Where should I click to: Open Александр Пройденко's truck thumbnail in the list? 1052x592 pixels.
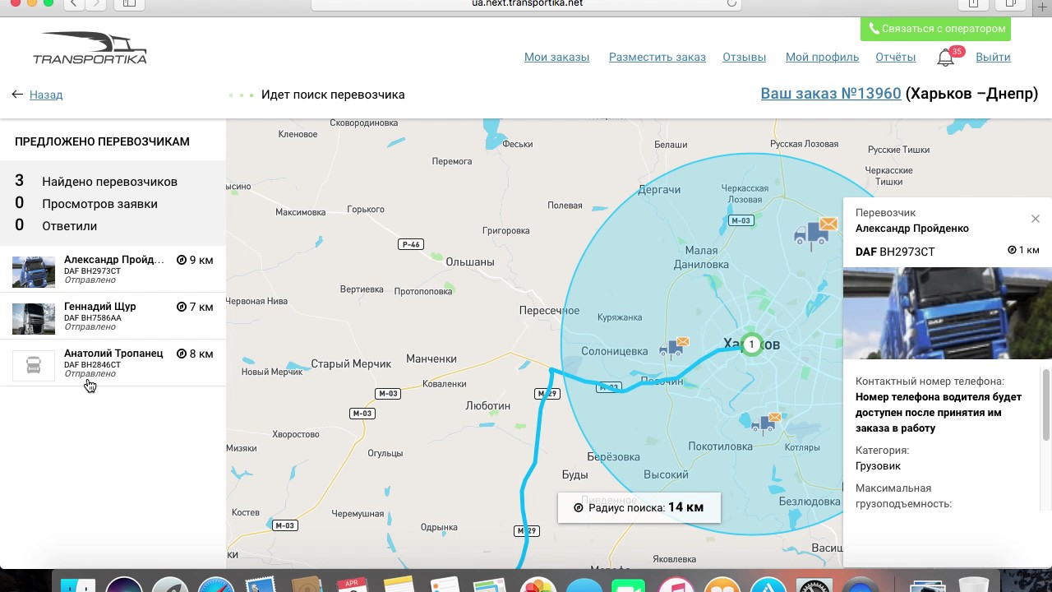click(34, 271)
